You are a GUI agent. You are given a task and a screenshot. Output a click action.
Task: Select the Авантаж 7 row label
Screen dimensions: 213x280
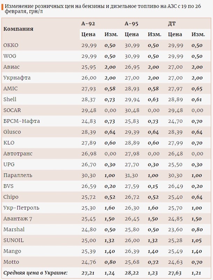[x=17, y=218]
